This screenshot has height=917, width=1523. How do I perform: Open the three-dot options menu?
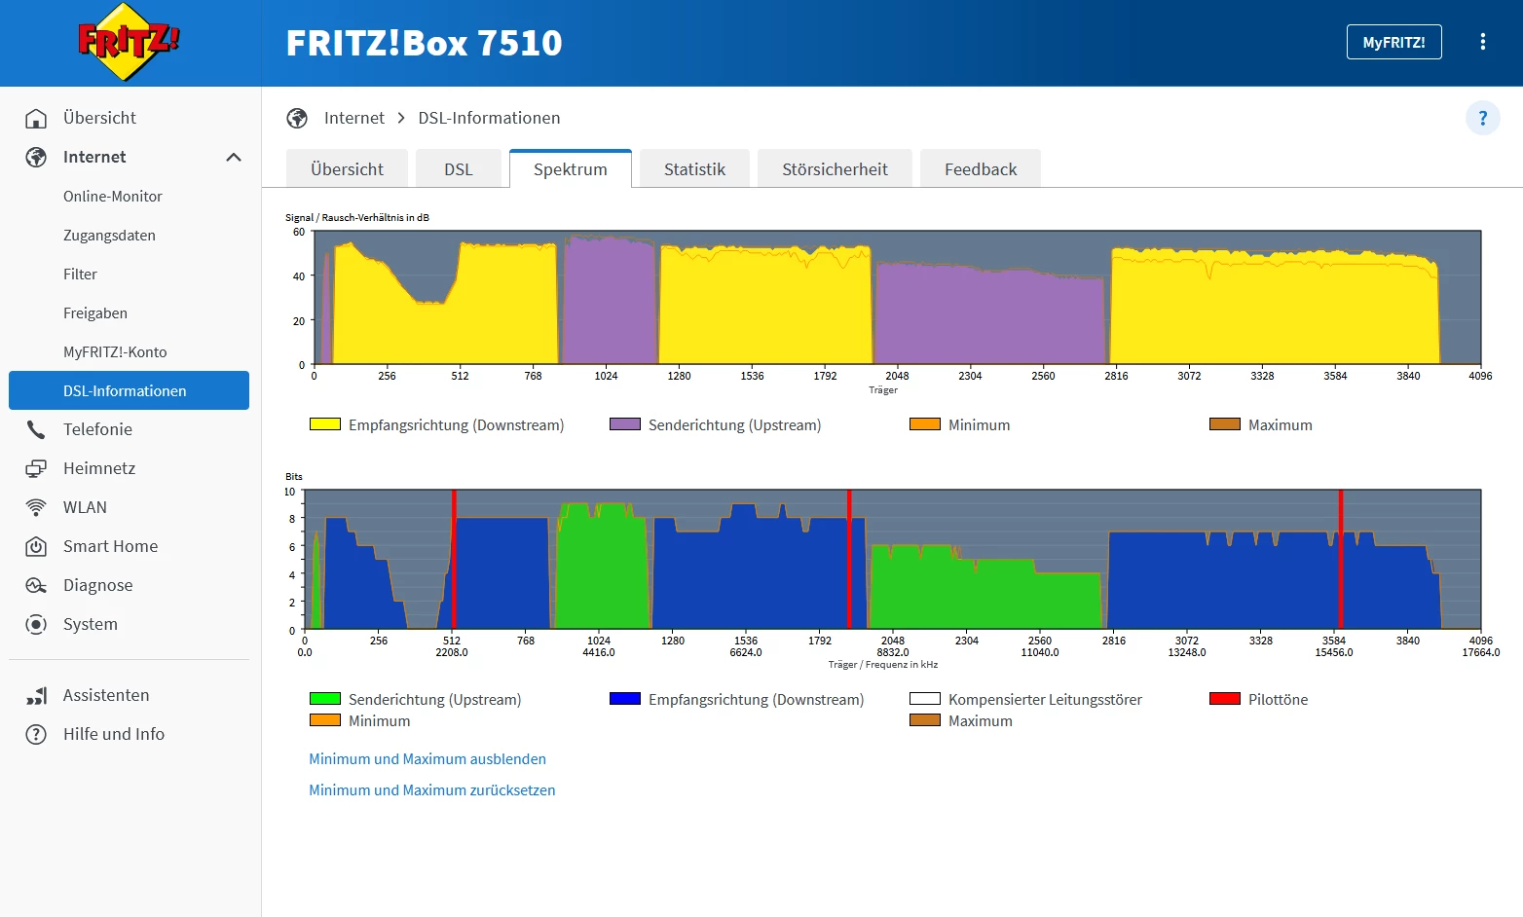(1482, 42)
